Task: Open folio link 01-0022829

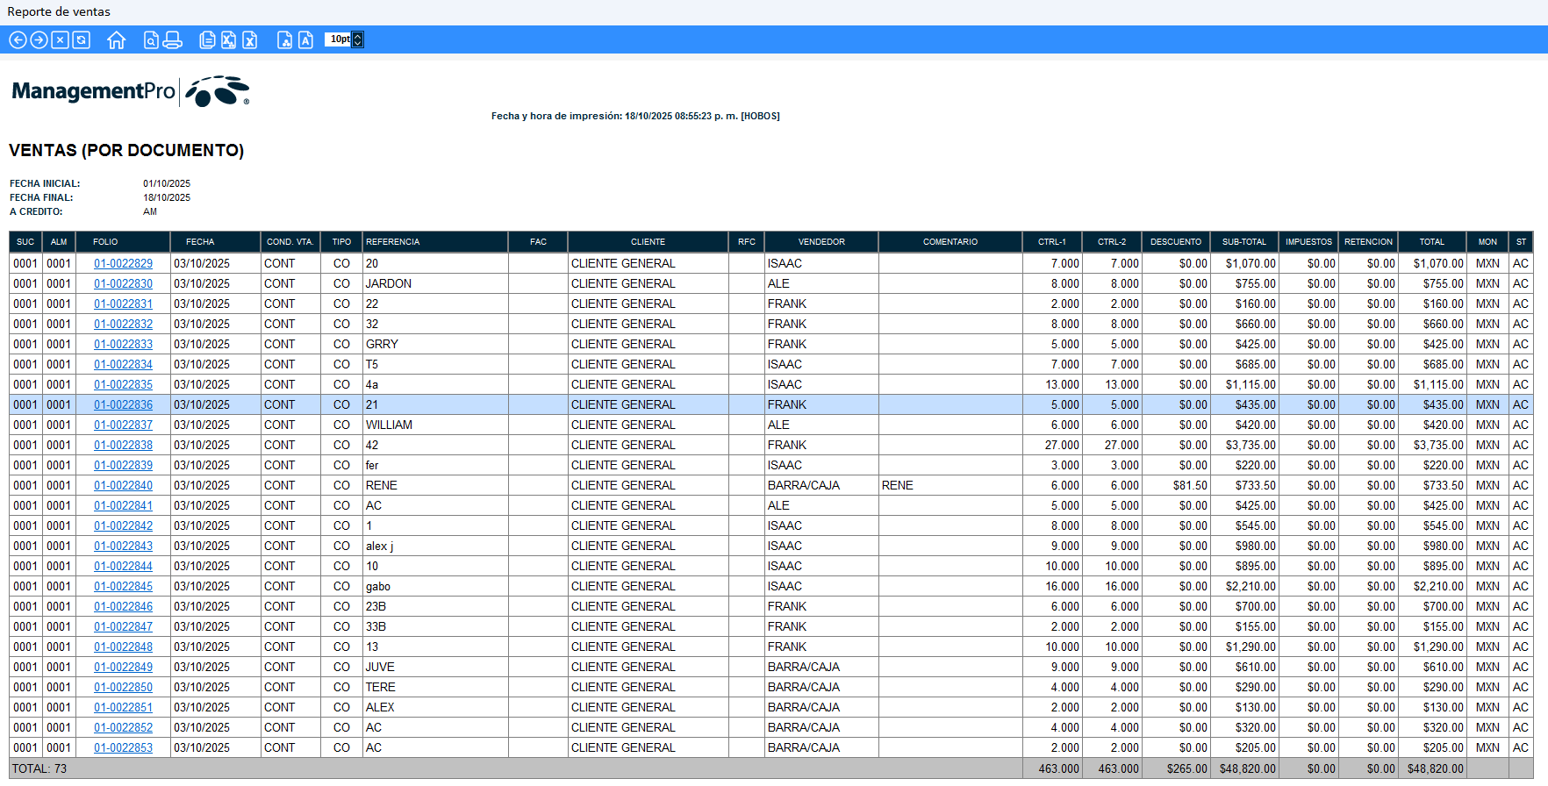Action: tap(123, 263)
